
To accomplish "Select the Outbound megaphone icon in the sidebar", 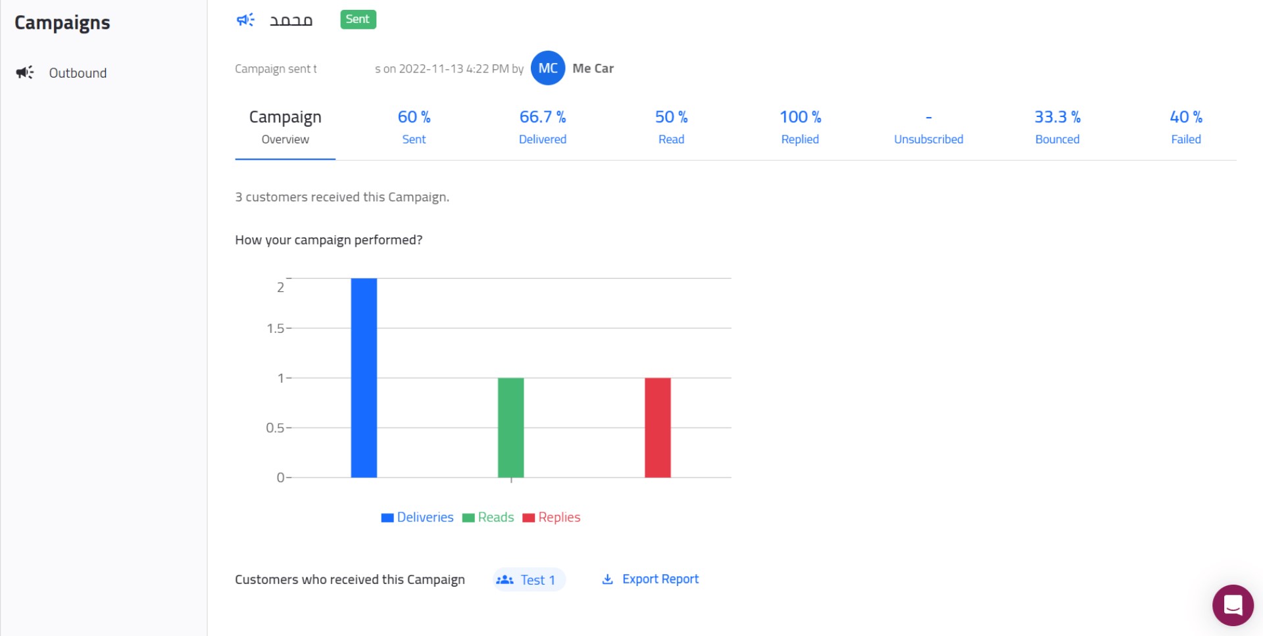I will coord(24,72).
